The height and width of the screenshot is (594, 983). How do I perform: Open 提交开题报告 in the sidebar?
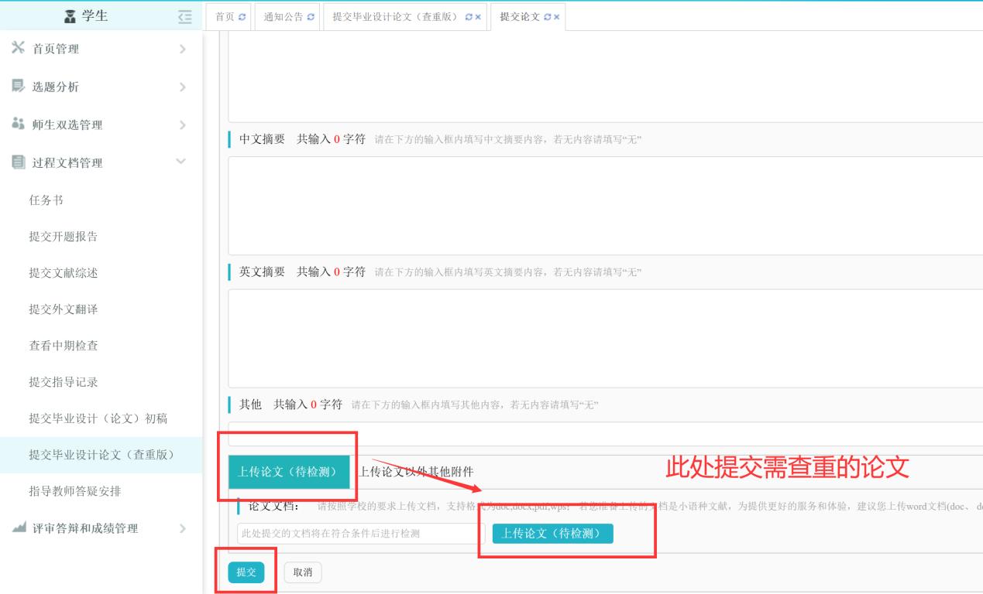[x=63, y=237]
